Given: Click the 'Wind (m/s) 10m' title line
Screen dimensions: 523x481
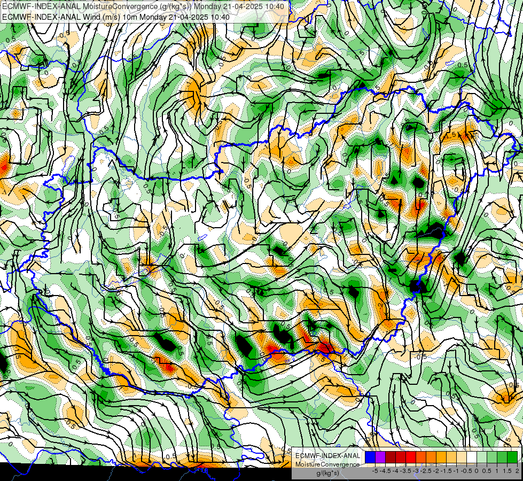Looking at the screenshot, I should (x=116, y=17).
